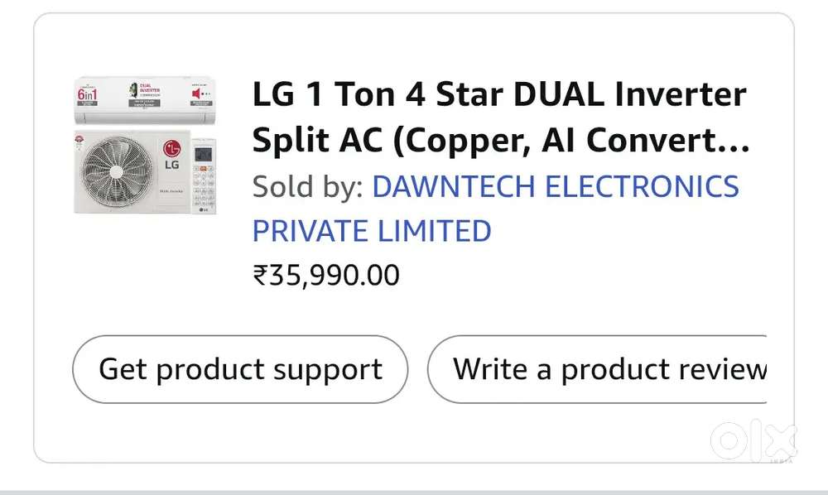Open DAWNTECH ELECTRONICS seller link
This screenshot has height=495, width=828.
click(555, 186)
